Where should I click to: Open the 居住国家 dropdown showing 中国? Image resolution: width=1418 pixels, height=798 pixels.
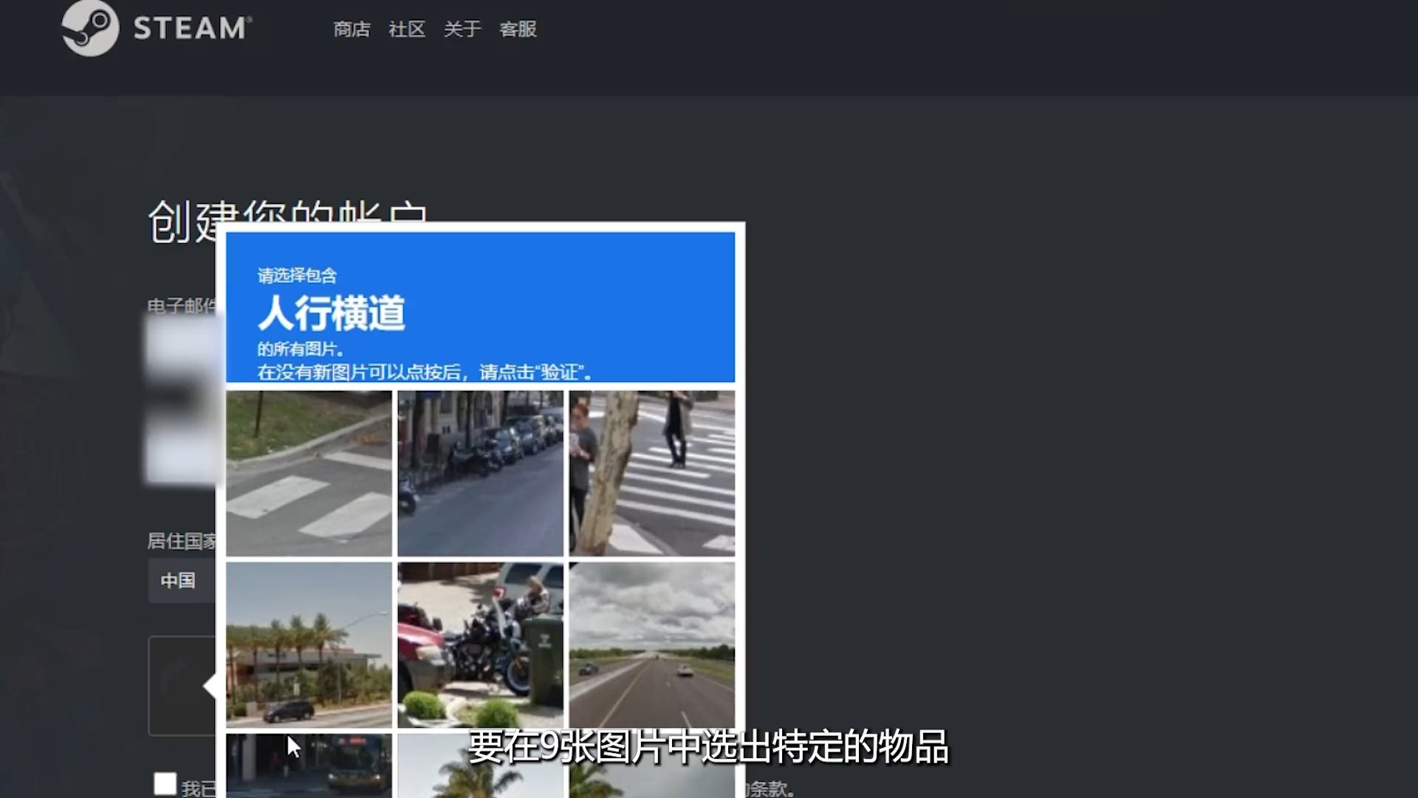click(x=181, y=582)
